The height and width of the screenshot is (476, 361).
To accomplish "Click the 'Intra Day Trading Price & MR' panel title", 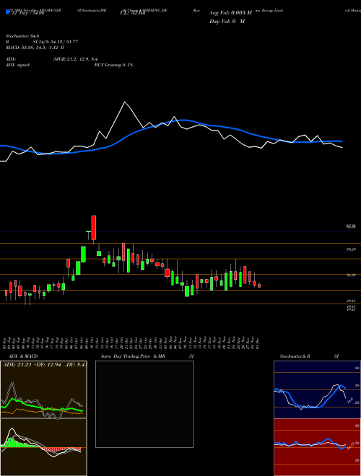I will [133, 356].
